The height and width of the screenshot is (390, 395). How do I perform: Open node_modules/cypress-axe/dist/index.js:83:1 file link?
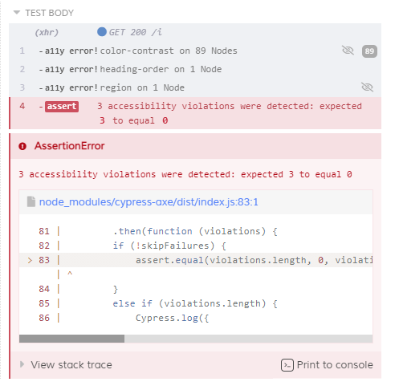[149, 202]
